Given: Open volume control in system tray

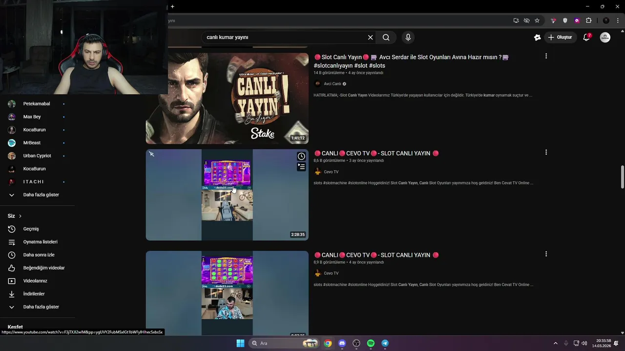Looking at the screenshot, I should click(x=584, y=343).
